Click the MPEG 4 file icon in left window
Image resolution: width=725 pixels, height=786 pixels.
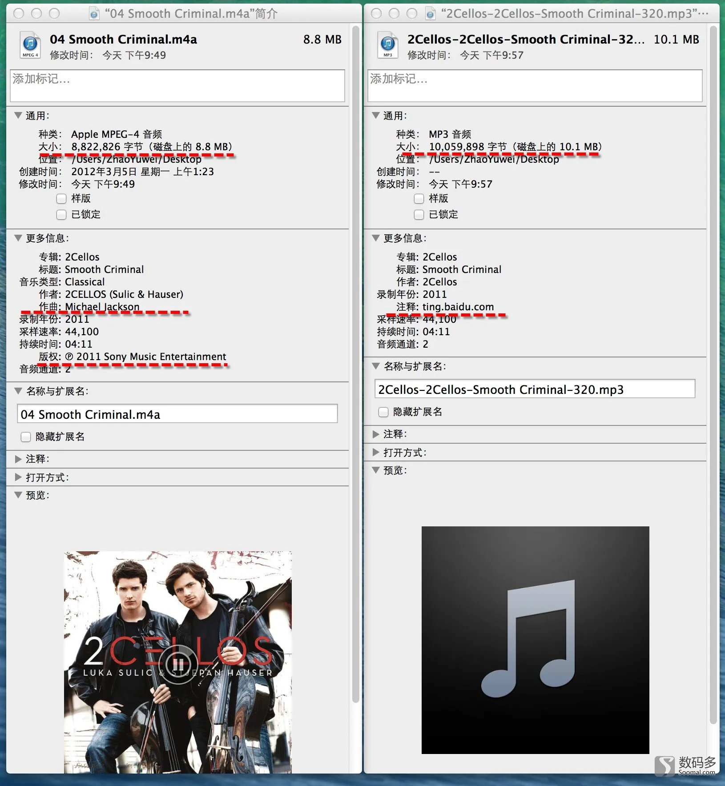[x=30, y=45]
